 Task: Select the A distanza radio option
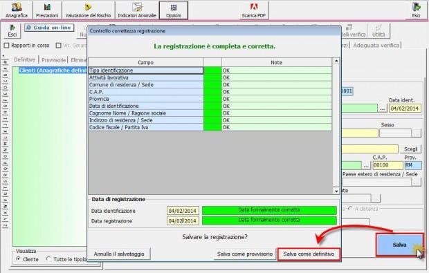(350, 209)
